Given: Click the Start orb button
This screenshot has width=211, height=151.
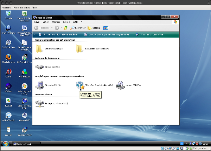Looking at the screenshot, I should [6, 144].
